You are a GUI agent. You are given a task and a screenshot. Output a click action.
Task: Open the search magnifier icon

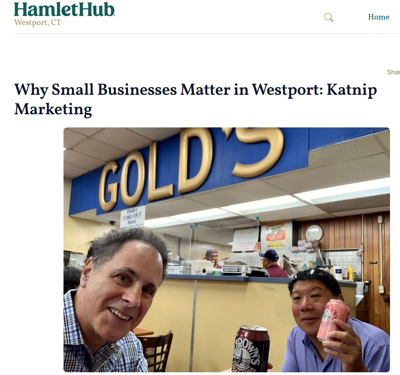click(x=328, y=17)
